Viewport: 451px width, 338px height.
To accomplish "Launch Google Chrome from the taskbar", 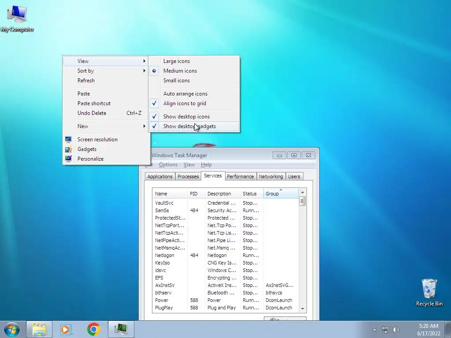I will [x=93, y=329].
